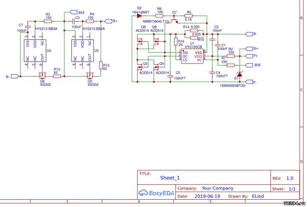Select the P- net port flag
Screen dimensions: 307x207
coord(249,82)
